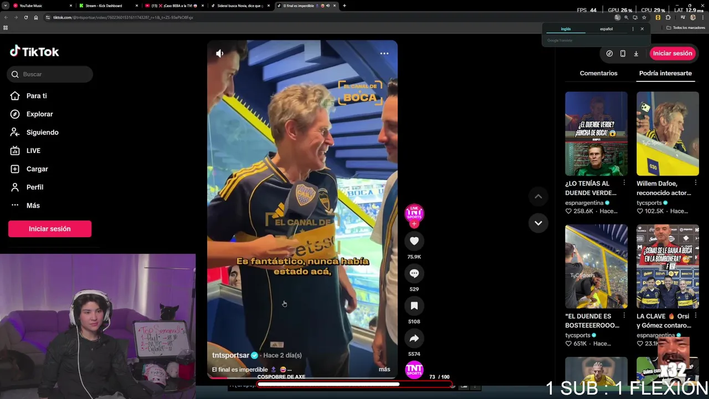This screenshot has width=709, height=399.
Task: Open the LA CLAVE Orsi y Gómez thumbnail
Action: click(x=667, y=267)
